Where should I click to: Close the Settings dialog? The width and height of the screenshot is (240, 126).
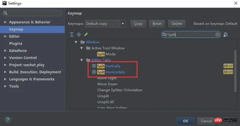tap(236, 3)
